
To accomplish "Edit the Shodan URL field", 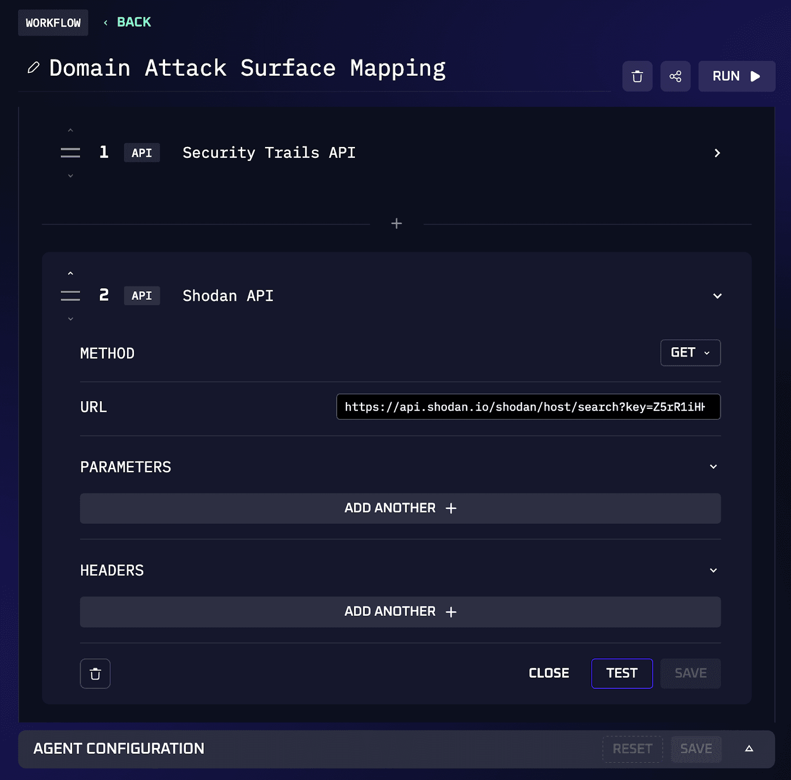I will point(528,407).
